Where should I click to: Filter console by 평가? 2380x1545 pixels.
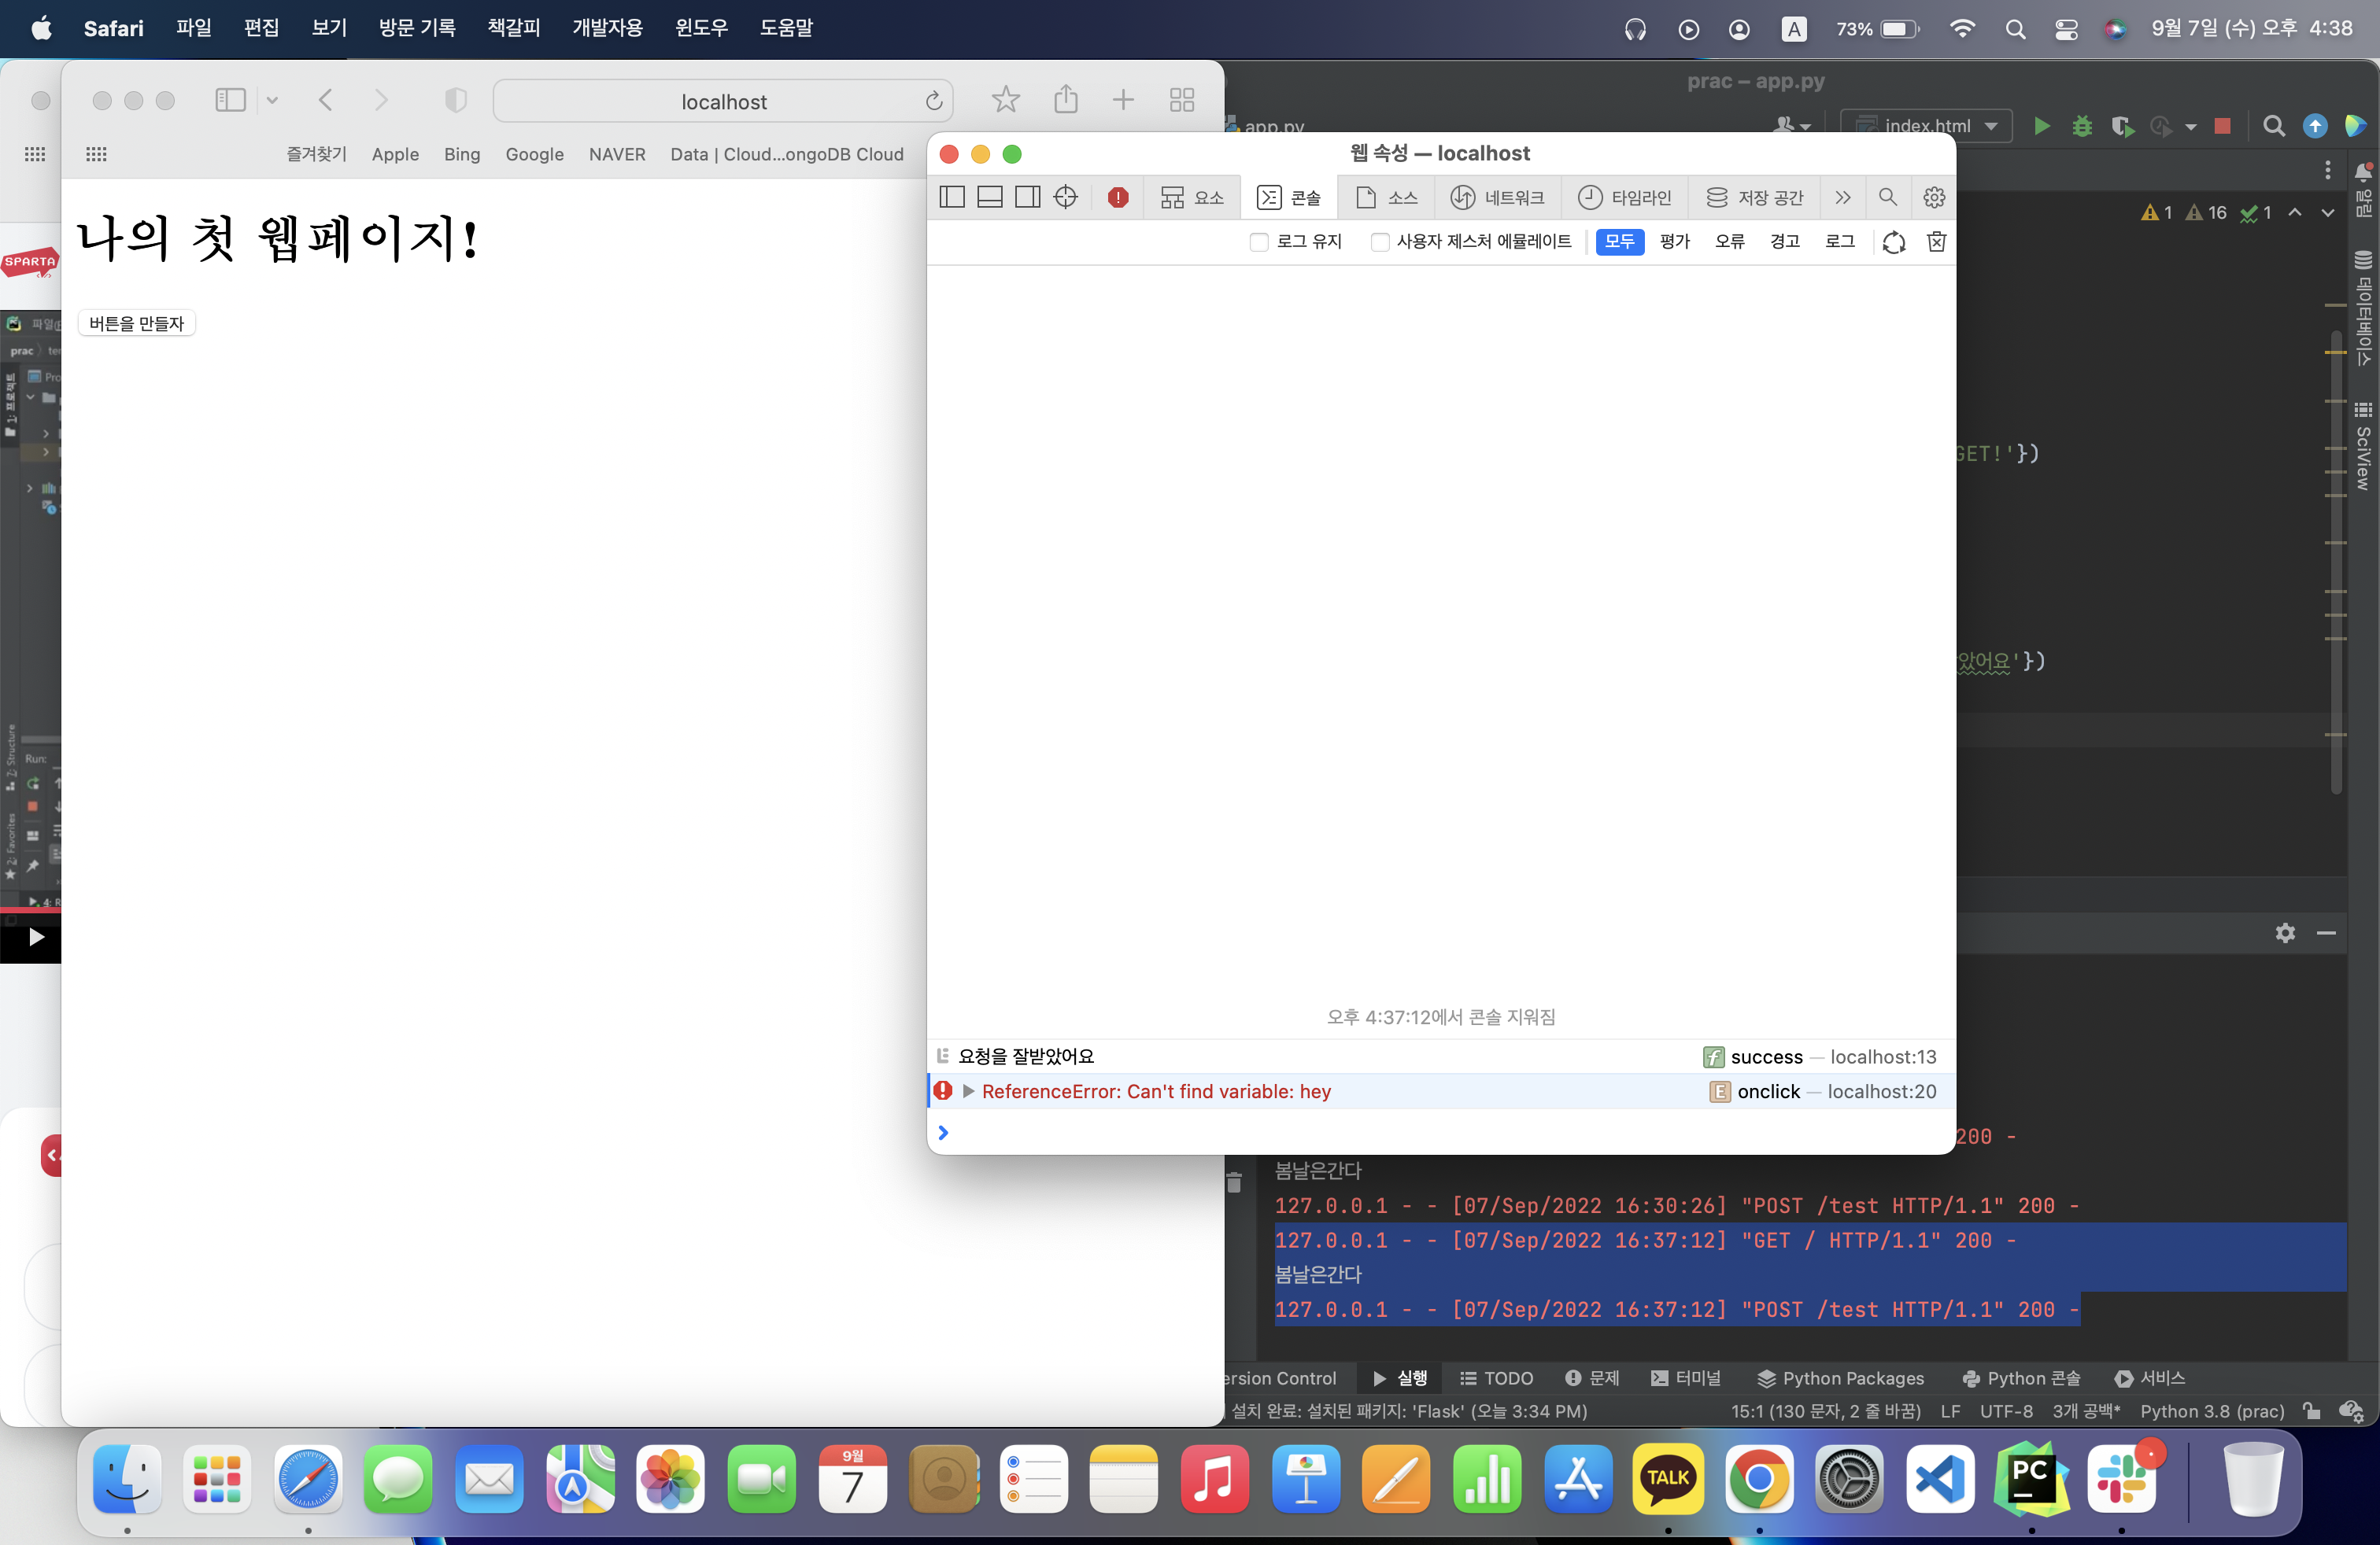click(x=1675, y=242)
